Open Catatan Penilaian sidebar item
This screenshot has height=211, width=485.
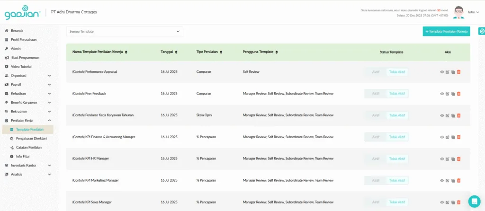[28, 148]
